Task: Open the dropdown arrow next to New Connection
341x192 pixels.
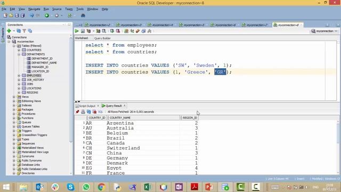Action: [13, 31]
